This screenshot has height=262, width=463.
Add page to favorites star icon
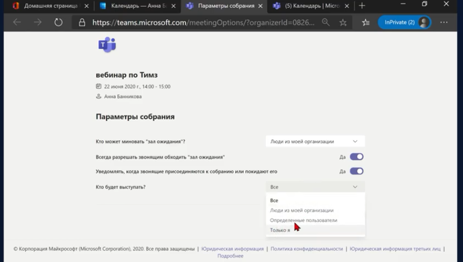(x=343, y=22)
